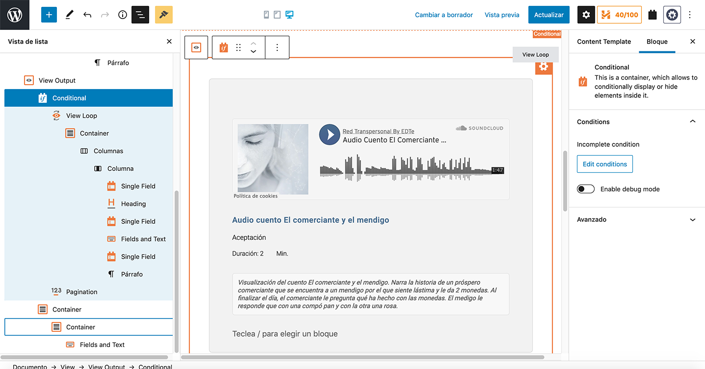
Task: Play the SoundCloud audio track
Action: [330, 135]
